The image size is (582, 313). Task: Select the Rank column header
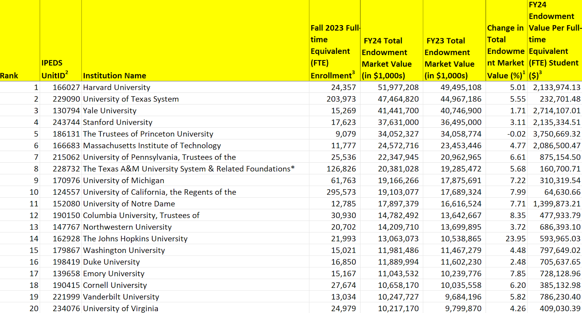[x=20, y=40]
